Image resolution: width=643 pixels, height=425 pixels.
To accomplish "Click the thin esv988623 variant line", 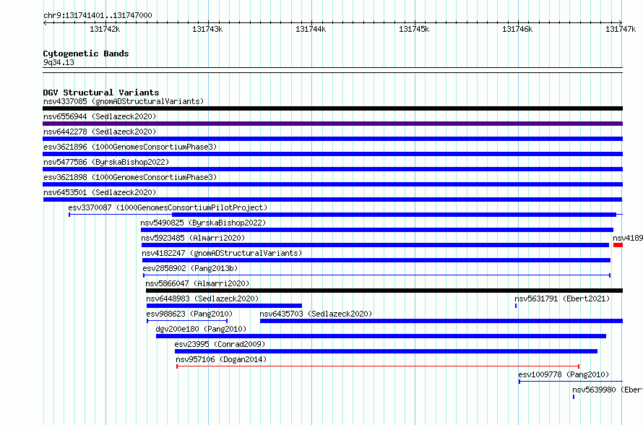I will pos(187,321).
